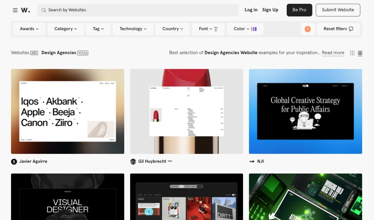This screenshot has width=374, height=220.
Task: Open the Iqos Akbank Apple website thumbnail
Action: (x=68, y=111)
